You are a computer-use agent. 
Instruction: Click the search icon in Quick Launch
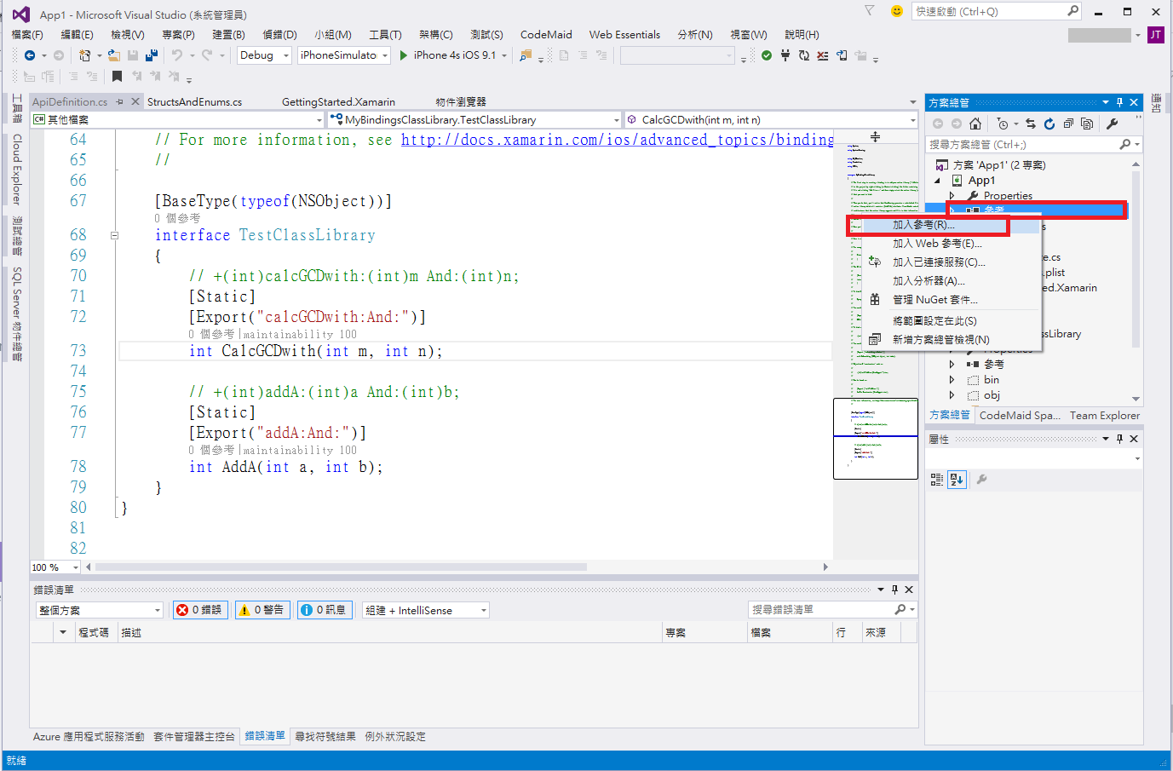[x=1072, y=11]
